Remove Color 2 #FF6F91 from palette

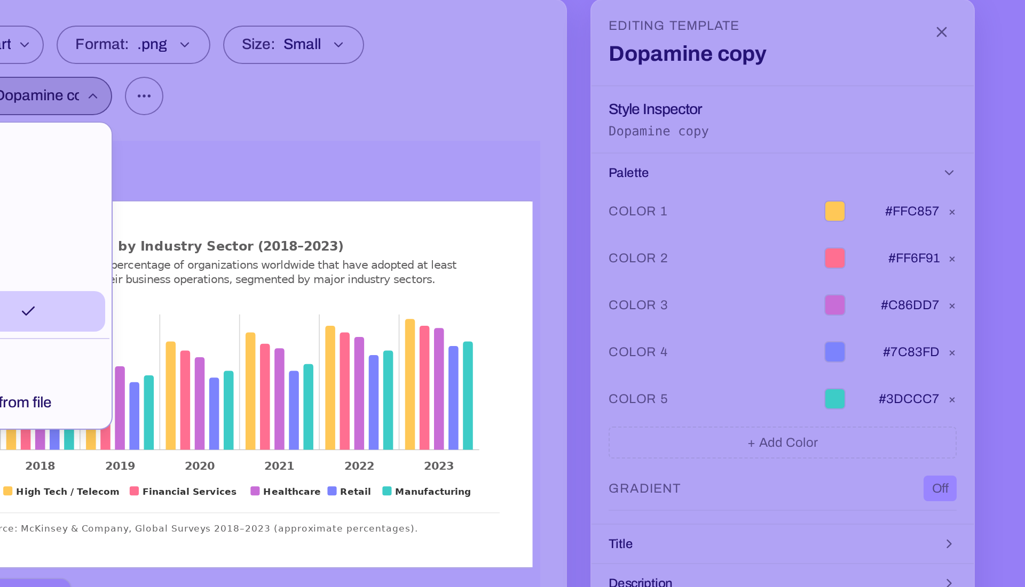click(x=952, y=259)
